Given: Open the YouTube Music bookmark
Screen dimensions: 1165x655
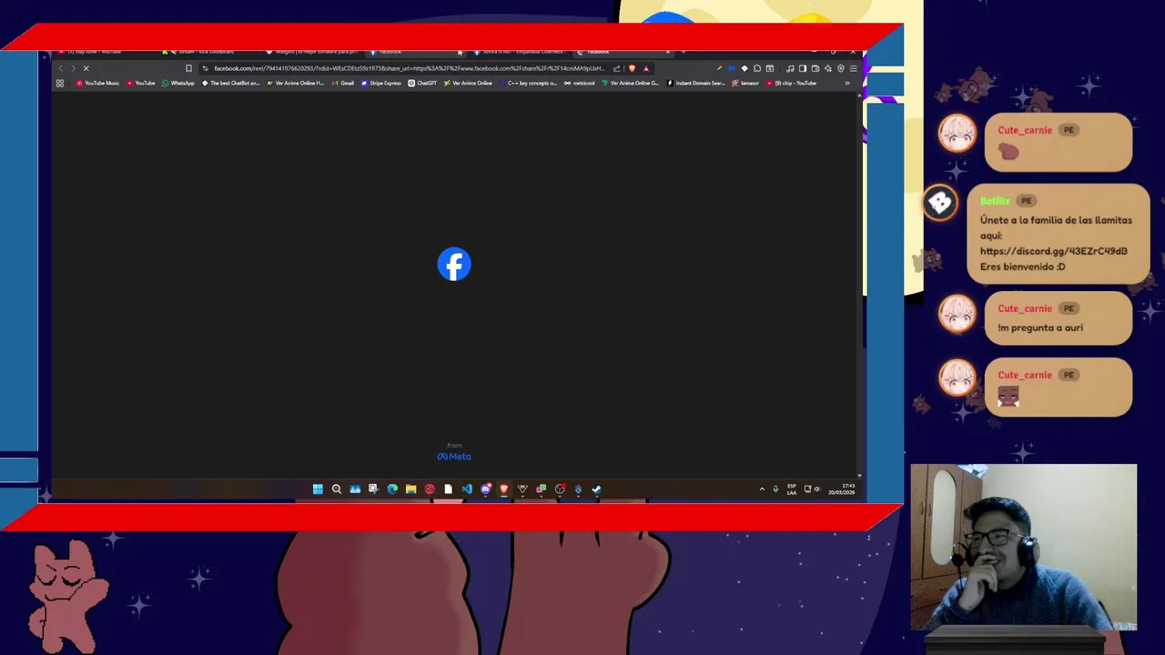Looking at the screenshot, I should pos(98,83).
